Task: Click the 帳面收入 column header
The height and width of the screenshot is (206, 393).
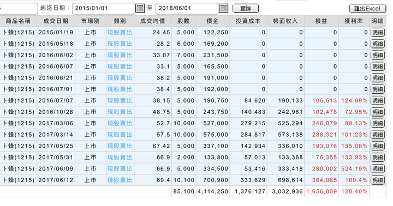Action: click(285, 21)
